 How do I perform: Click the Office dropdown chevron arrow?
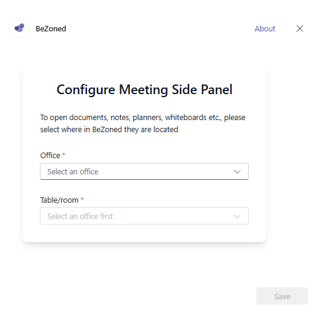coord(237,171)
